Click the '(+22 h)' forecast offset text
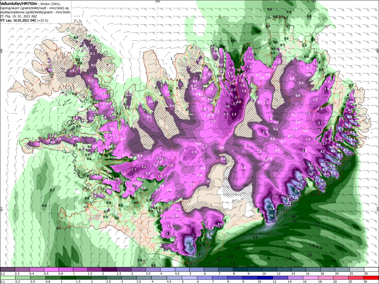This screenshot has height=284, width=379. [x=42, y=20]
